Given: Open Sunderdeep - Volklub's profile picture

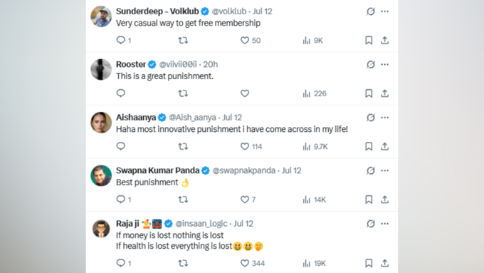Looking at the screenshot, I should coord(101,16).
